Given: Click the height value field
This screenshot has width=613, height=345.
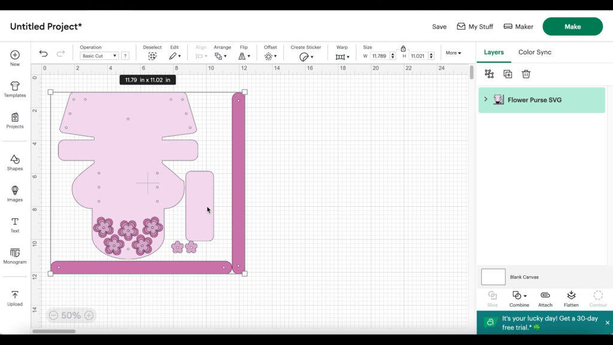Looking at the screenshot, I should click(x=418, y=56).
